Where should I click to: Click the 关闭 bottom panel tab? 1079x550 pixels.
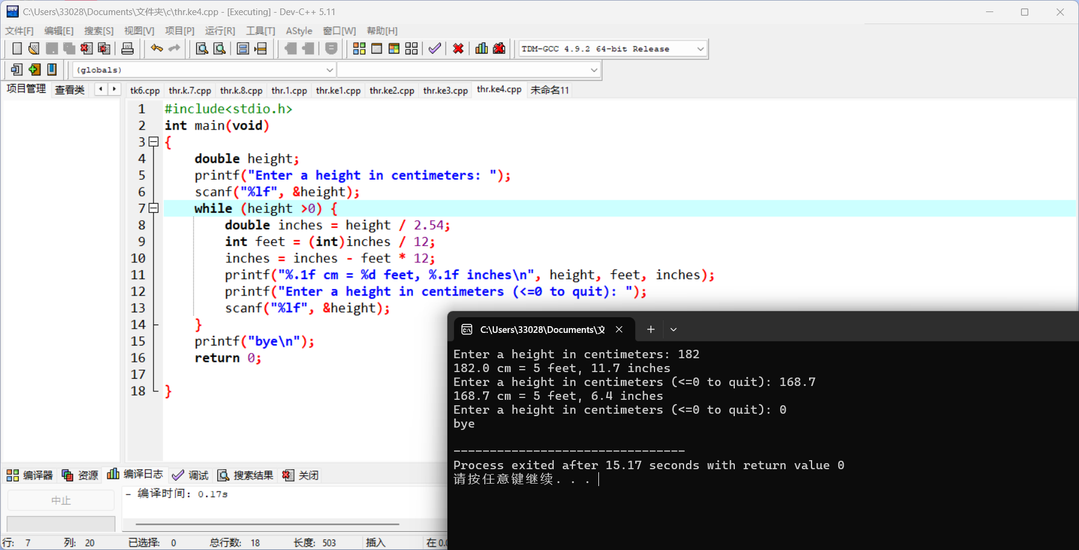(x=301, y=475)
